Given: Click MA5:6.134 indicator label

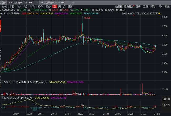Looking at the screenshot, I should 33,13.
